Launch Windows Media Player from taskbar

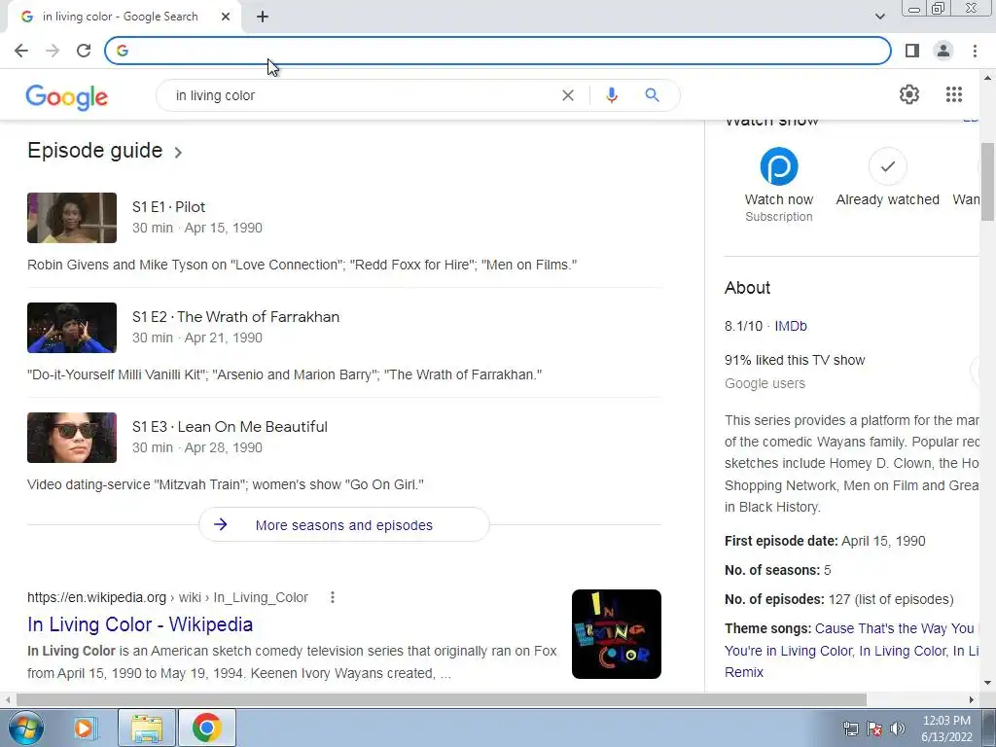[85, 728]
